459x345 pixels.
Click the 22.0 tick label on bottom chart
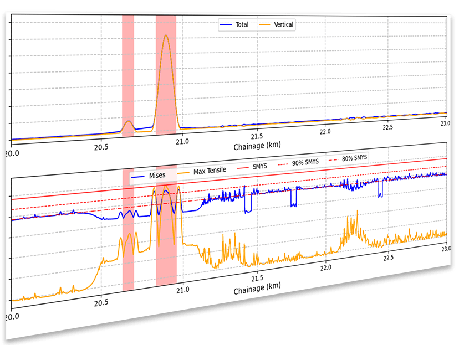point(325,267)
